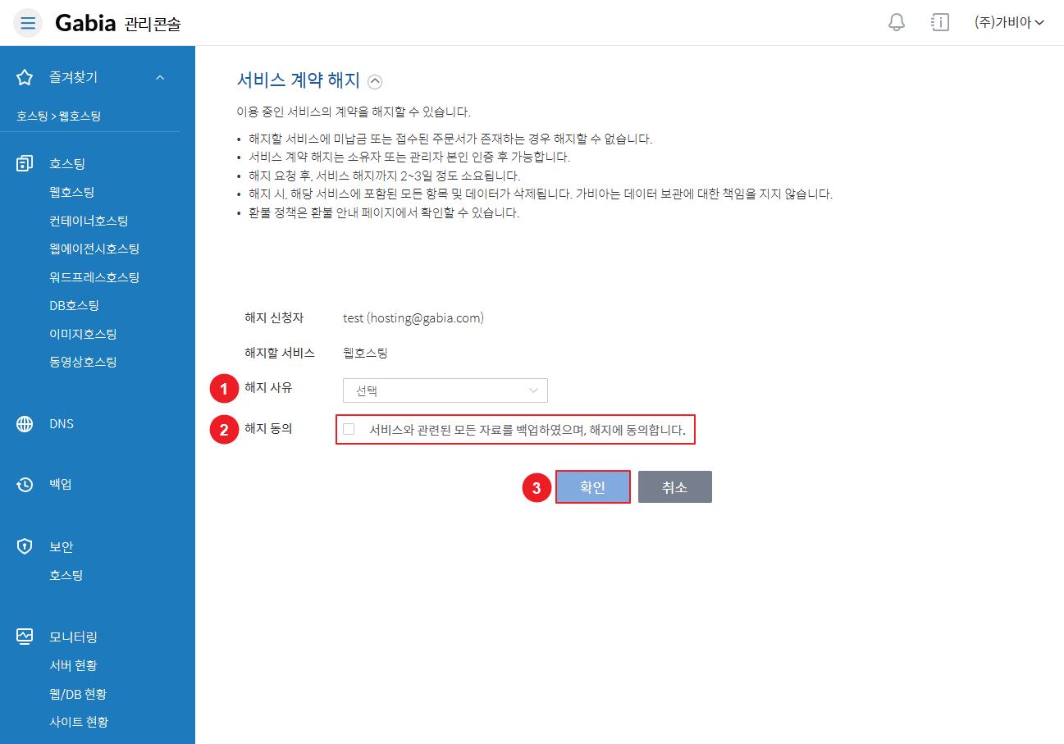Click the backup clock icon
Viewport: 1064px width, 744px height.
click(25, 484)
